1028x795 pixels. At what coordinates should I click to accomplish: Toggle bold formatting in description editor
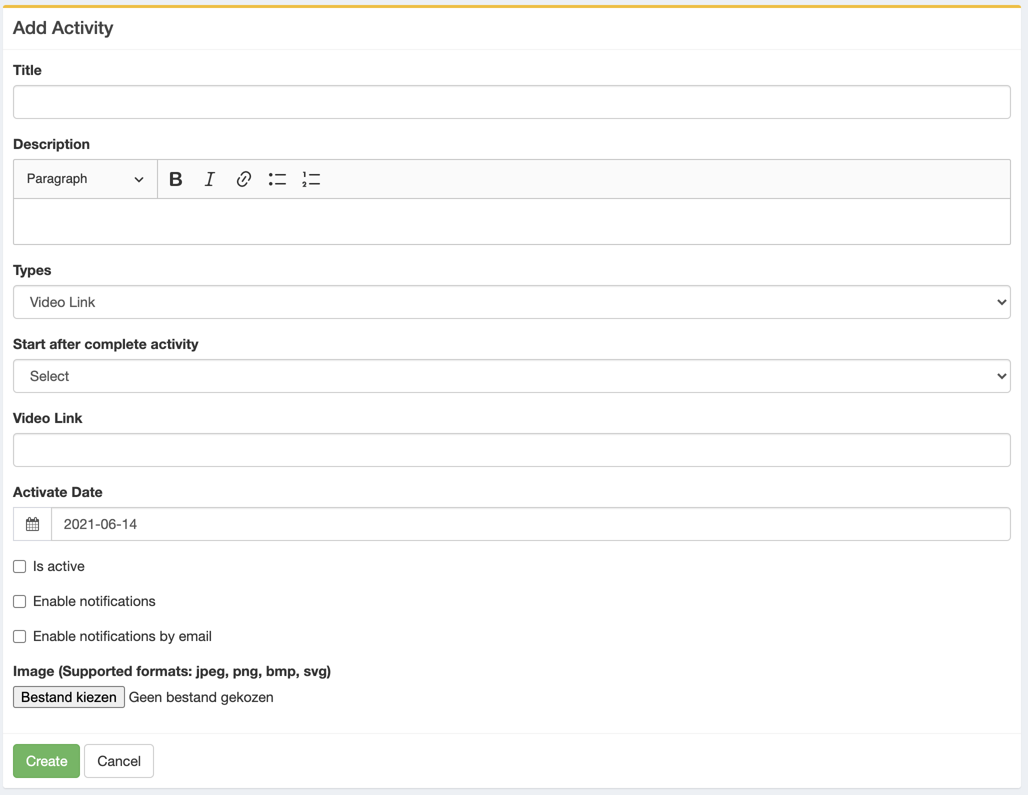175,179
